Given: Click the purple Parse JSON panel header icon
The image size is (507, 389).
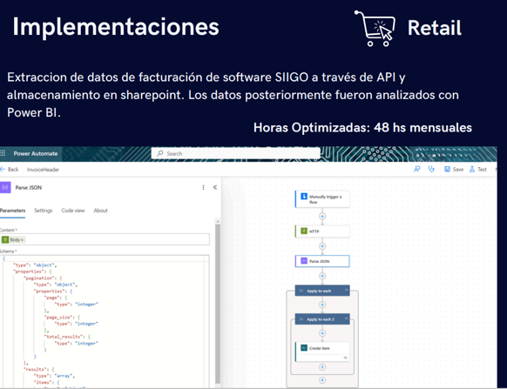Looking at the screenshot, I should coord(5,187).
